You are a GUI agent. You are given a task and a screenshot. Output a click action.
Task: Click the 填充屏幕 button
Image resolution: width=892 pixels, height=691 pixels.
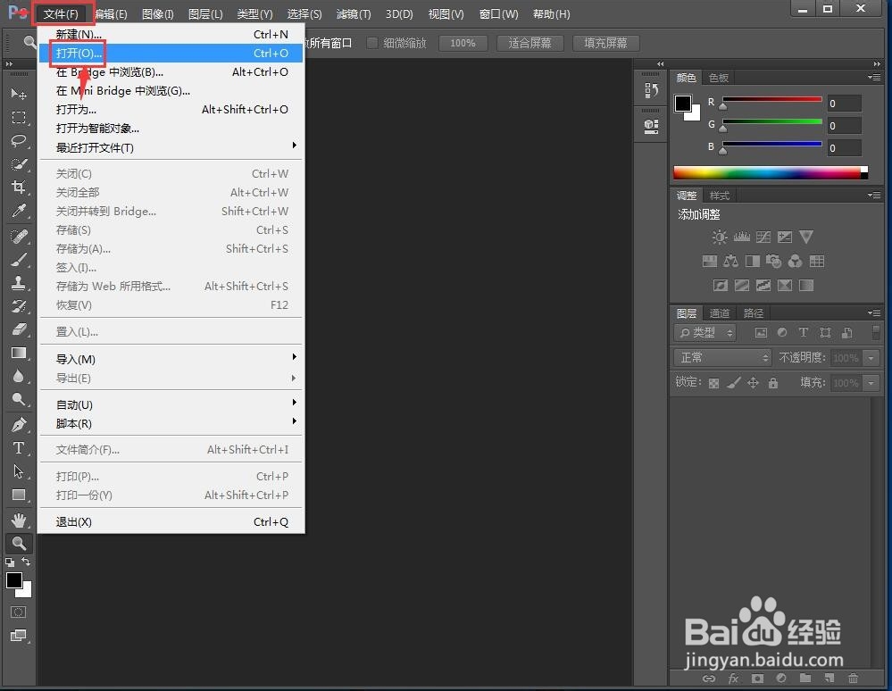[x=605, y=43]
